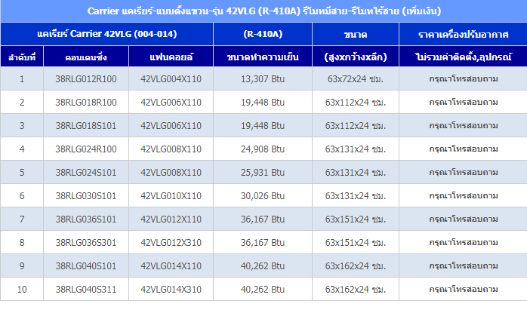Click condensing unit 38RLG040S311
Screen dimensions: 527x310
coord(86,289)
